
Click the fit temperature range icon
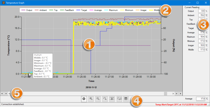112,99
